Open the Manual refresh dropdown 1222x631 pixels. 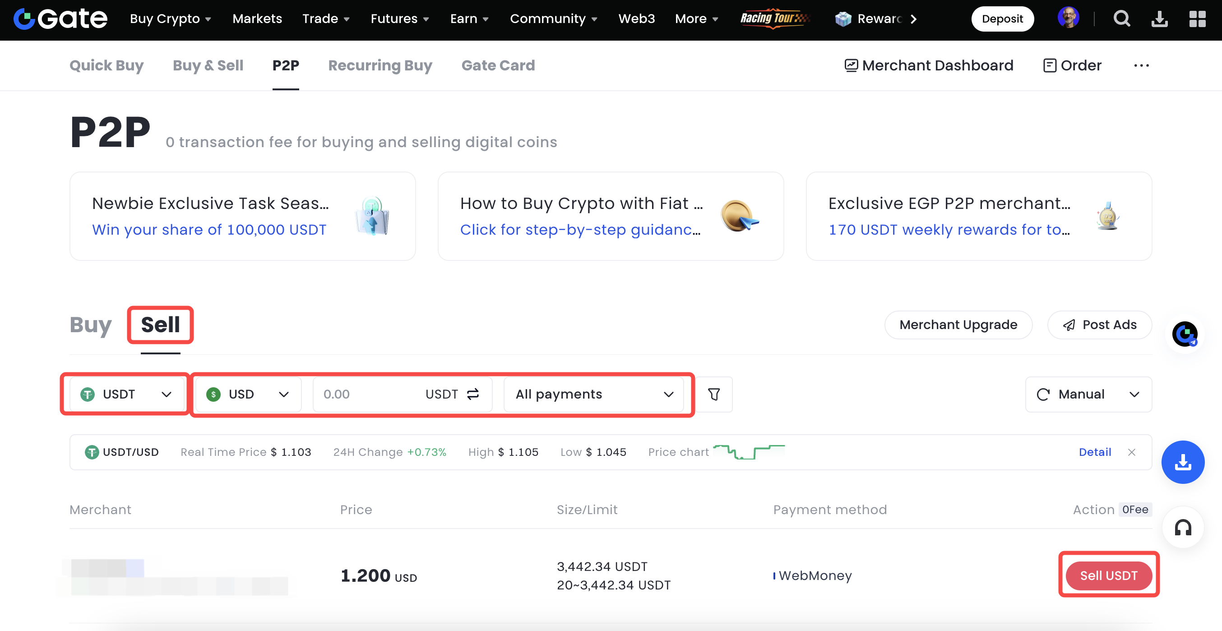(1088, 394)
